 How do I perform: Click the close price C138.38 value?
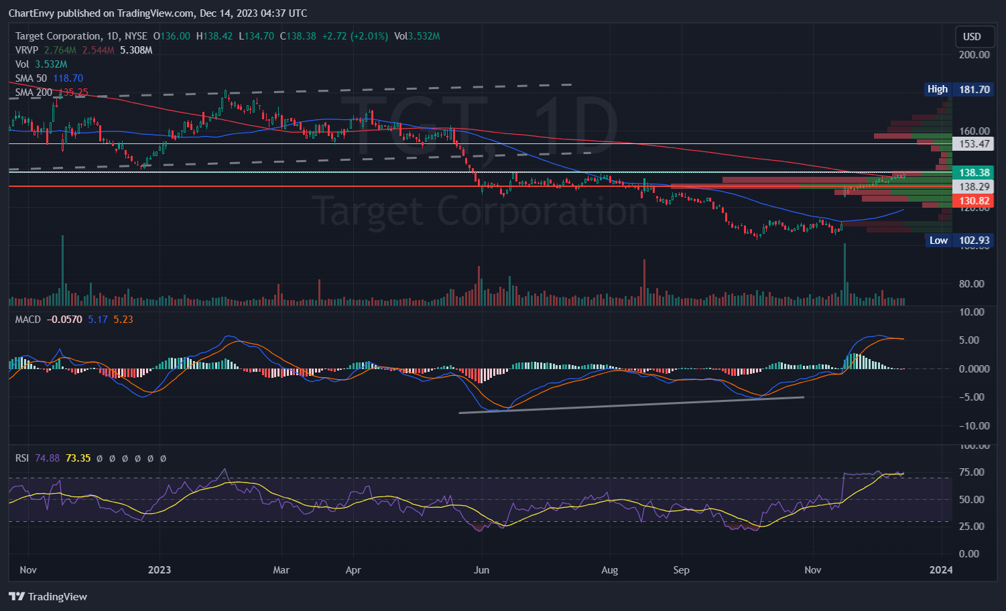point(298,36)
